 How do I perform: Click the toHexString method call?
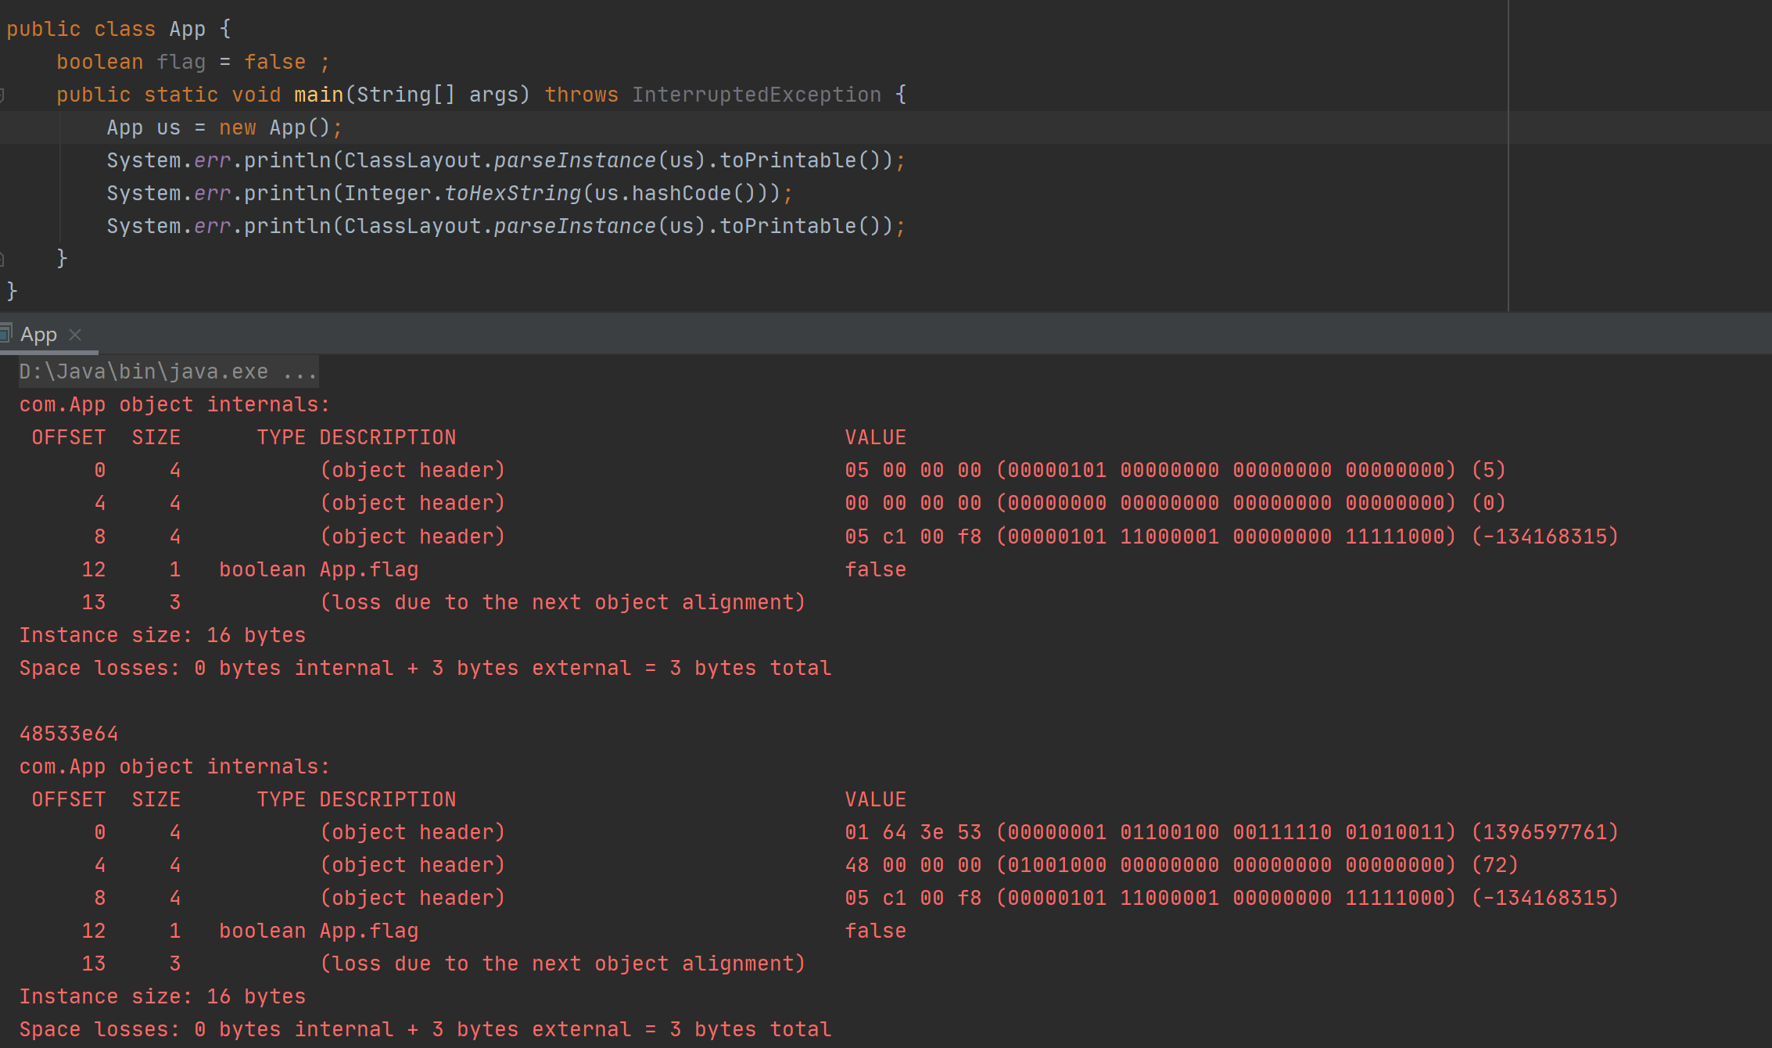pyautogui.click(x=512, y=193)
